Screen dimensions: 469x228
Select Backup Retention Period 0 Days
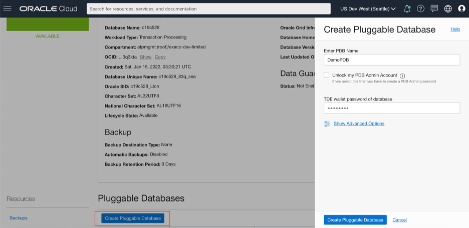click(x=169, y=164)
